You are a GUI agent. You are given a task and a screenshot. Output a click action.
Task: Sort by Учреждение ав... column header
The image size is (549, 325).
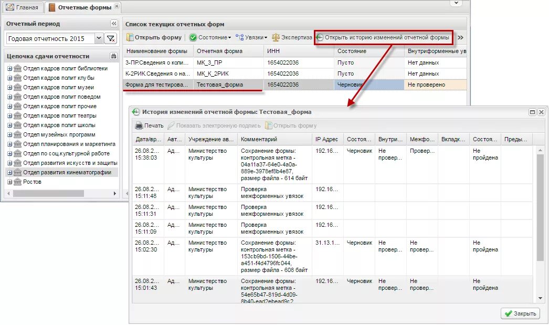pos(211,139)
